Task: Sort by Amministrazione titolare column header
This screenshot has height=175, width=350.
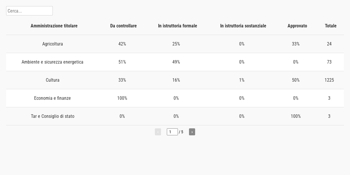Action: (54, 26)
